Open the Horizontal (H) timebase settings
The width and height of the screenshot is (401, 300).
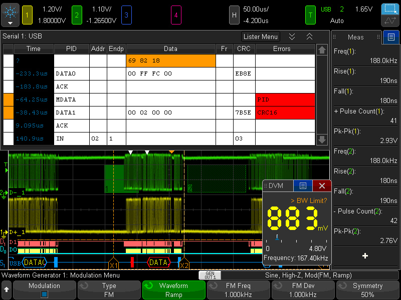click(x=234, y=15)
